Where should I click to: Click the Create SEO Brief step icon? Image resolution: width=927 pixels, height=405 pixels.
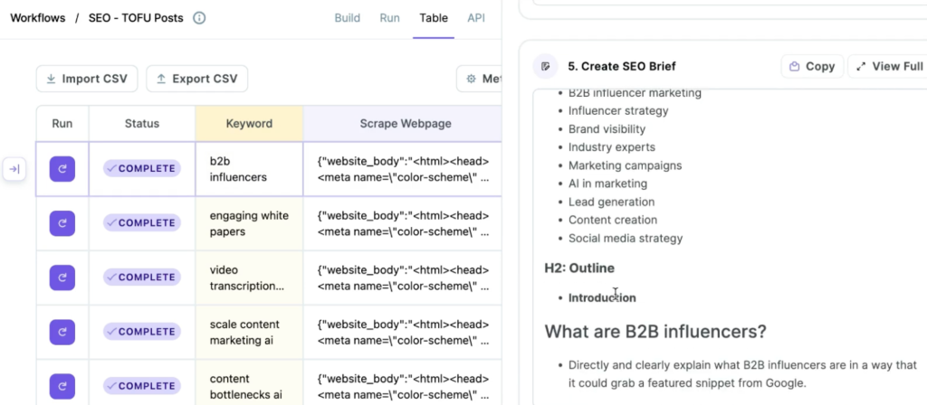click(x=546, y=66)
